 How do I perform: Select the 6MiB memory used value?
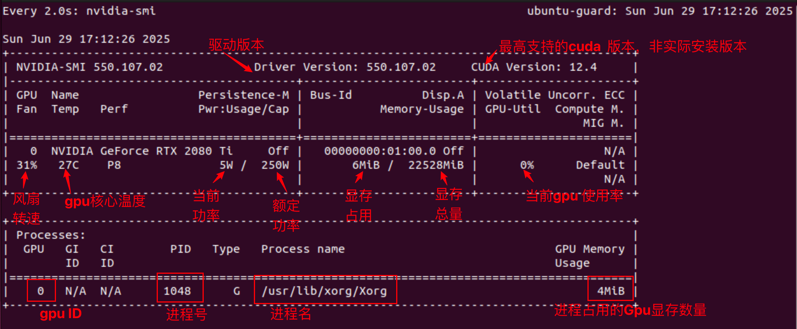point(365,165)
